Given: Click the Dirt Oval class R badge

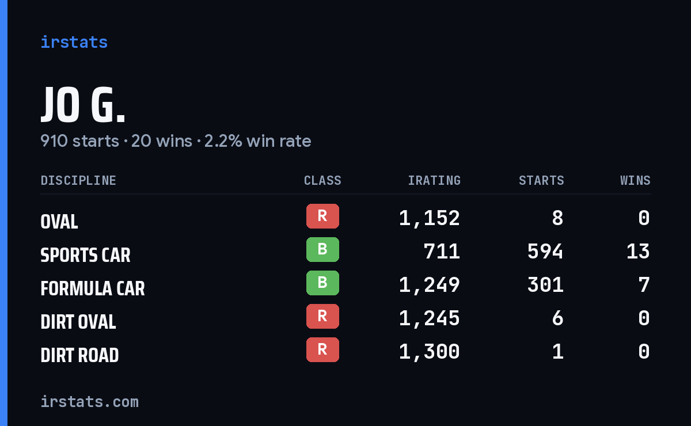Looking at the screenshot, I should 322,316.
